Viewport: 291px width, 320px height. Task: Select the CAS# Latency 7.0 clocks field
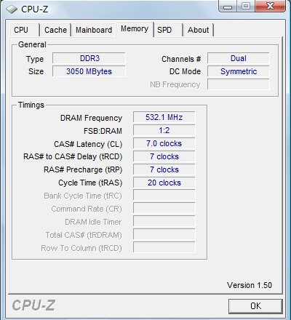pos(164,143)
